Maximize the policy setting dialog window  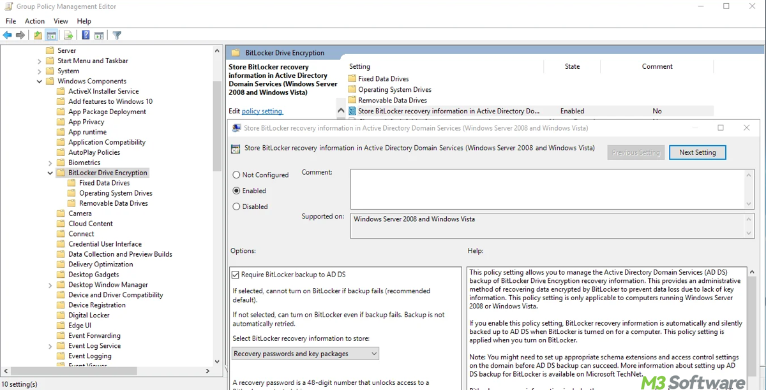pyautogui.click(x=721, y=128)
